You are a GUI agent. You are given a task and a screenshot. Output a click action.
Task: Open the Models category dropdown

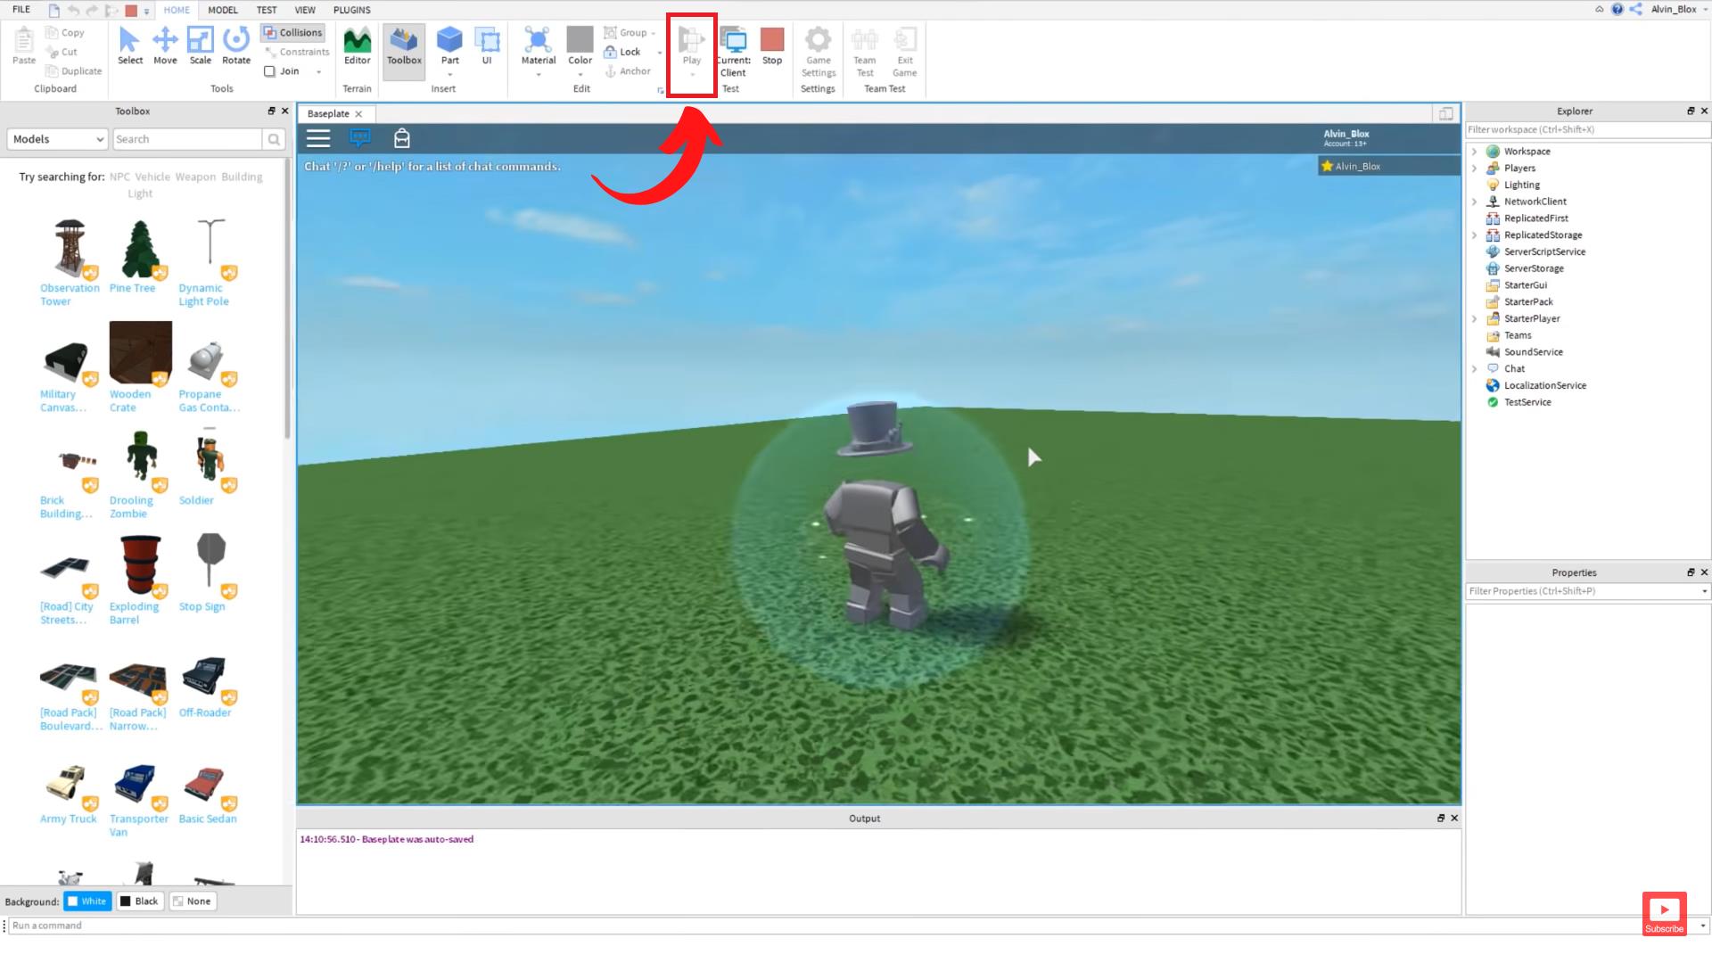pyautogui.click(x=57, y=139)
